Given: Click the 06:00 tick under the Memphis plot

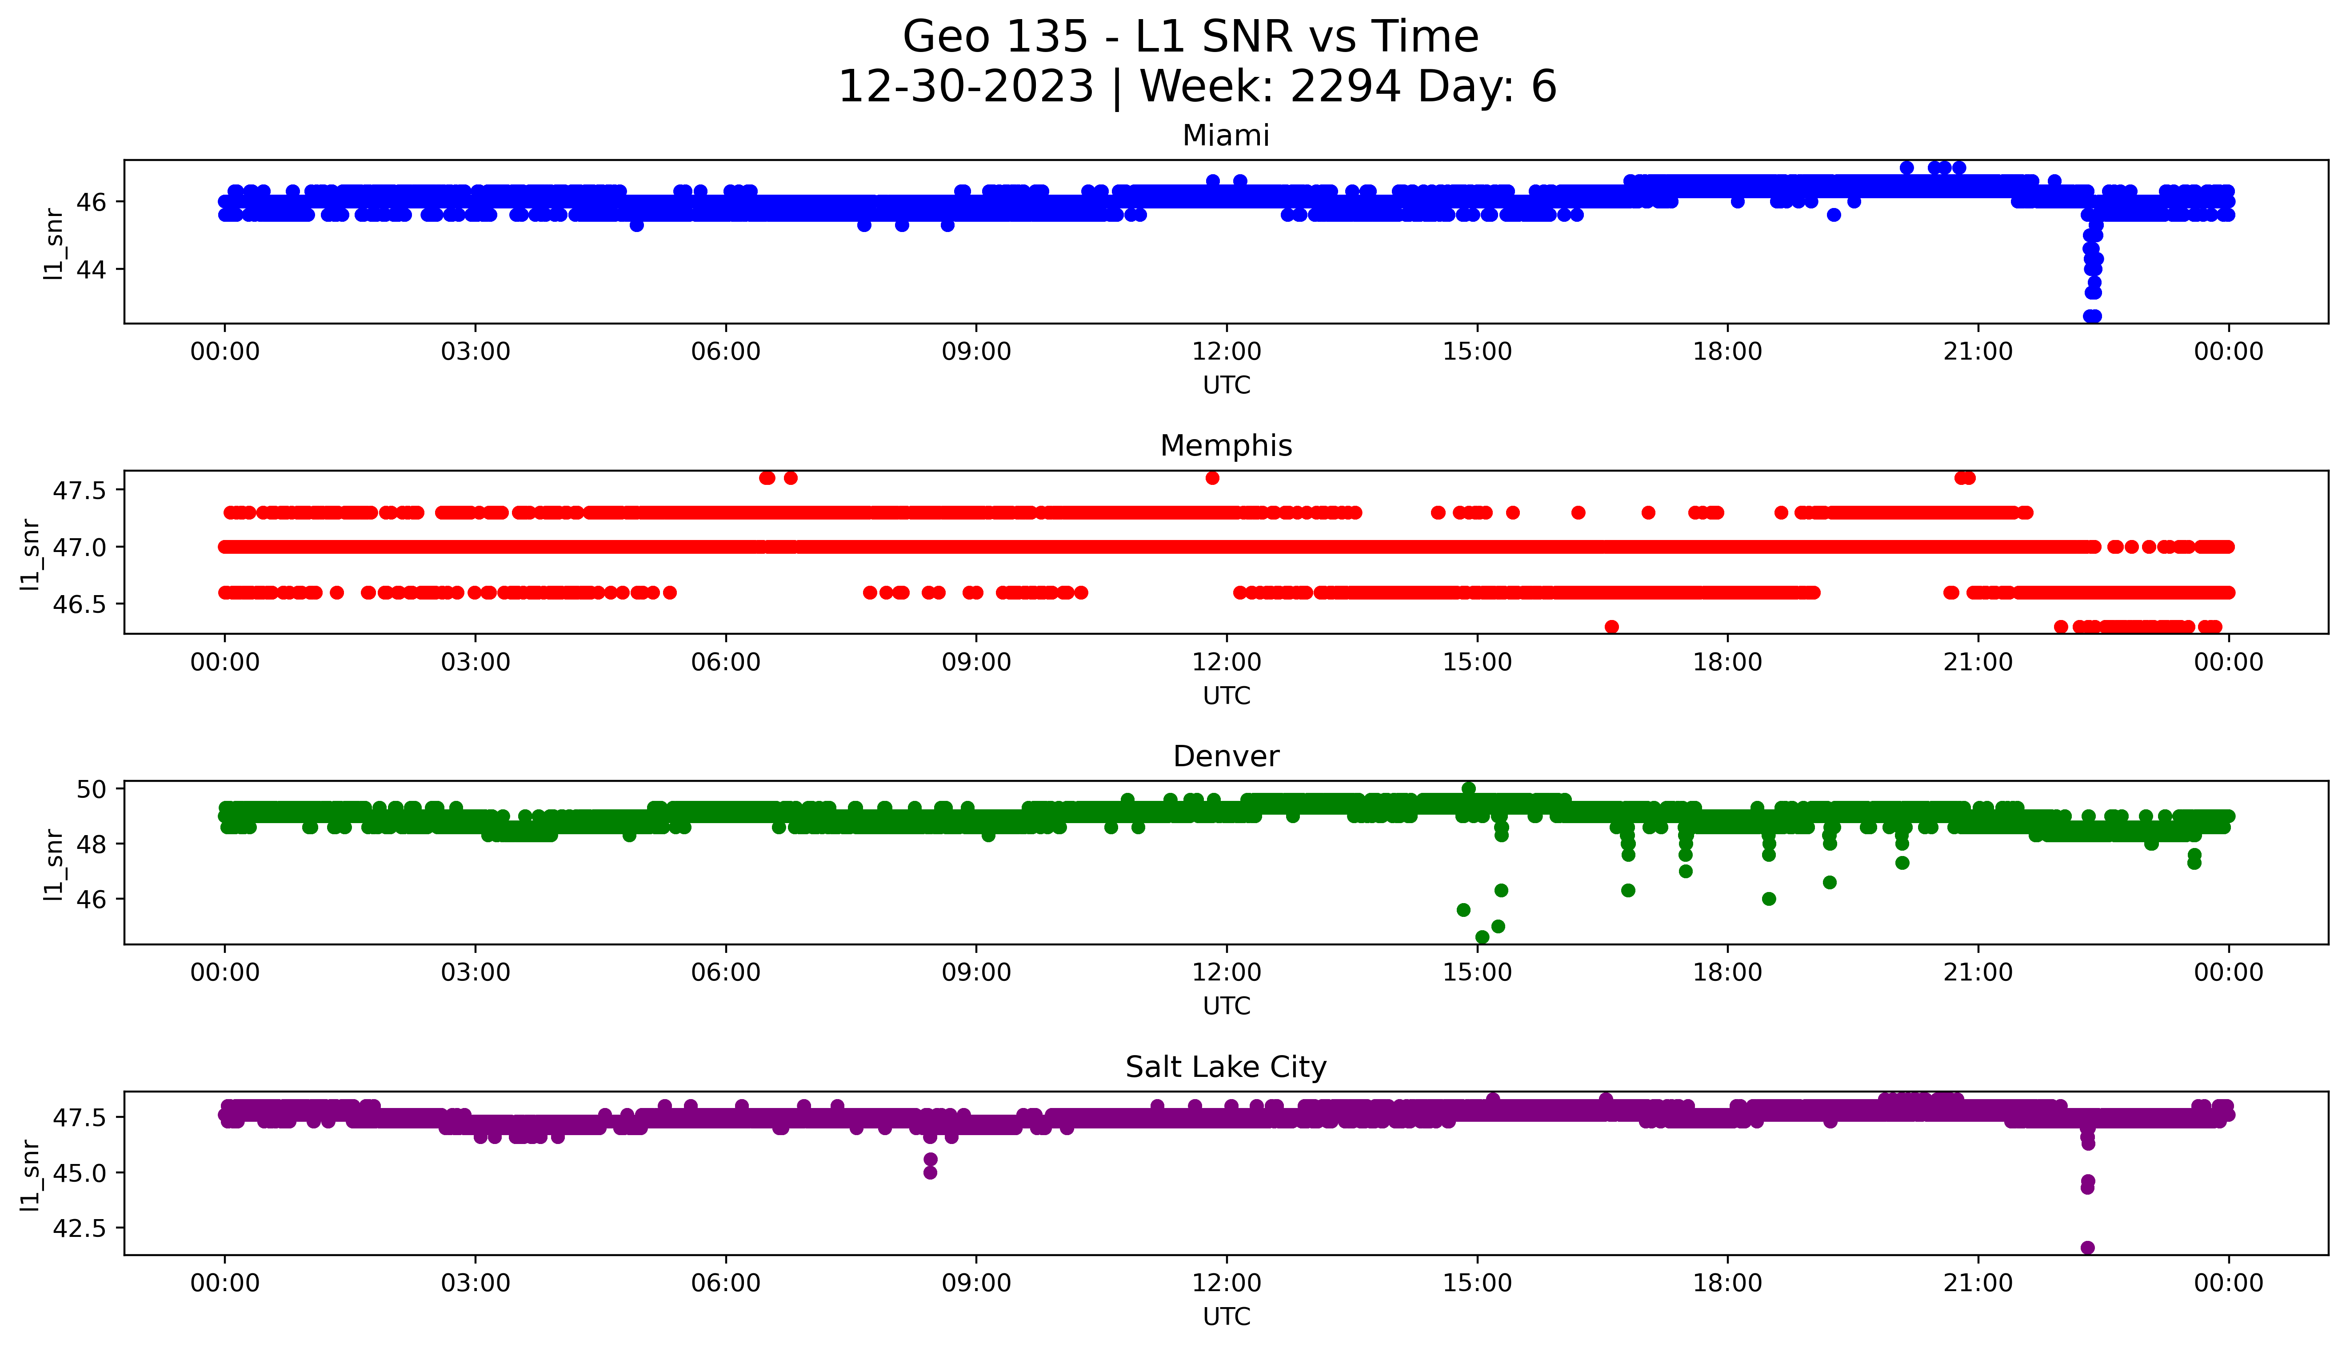Looking at the screenshot, I should coord(726,662).
